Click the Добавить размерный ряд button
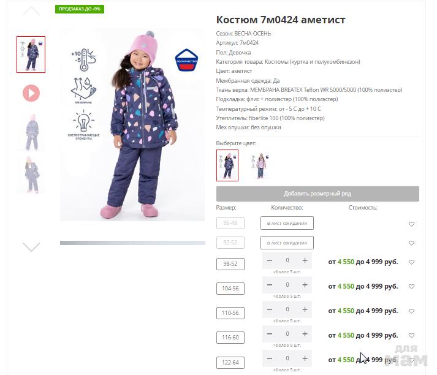 [x=317, y=194]
